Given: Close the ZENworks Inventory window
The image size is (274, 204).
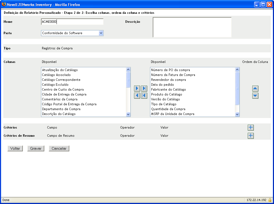Looking at the screenshot, I should 269,5.
